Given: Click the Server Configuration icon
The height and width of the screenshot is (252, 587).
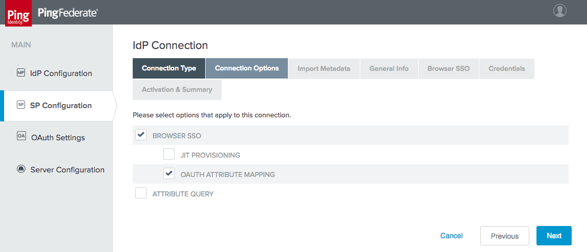Looking at the screenshot, I should point(21,169).
